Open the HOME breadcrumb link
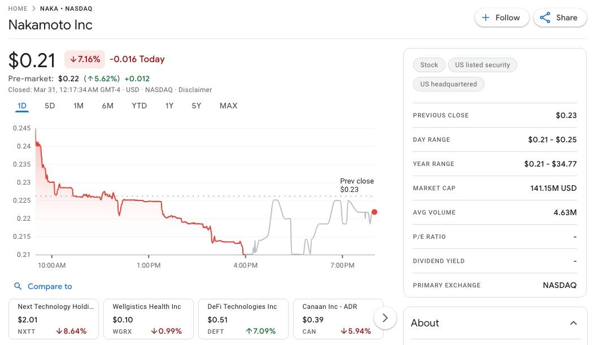The image size is (597, 345). (x=18, y=8)
